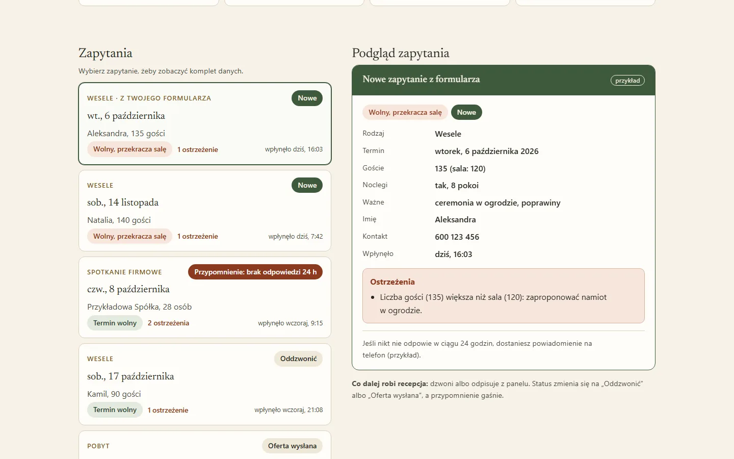The width and height of the screenshot is (734, 459).
Task: Click the Oferta wysłana status badge
Action: tap(292, 446)
